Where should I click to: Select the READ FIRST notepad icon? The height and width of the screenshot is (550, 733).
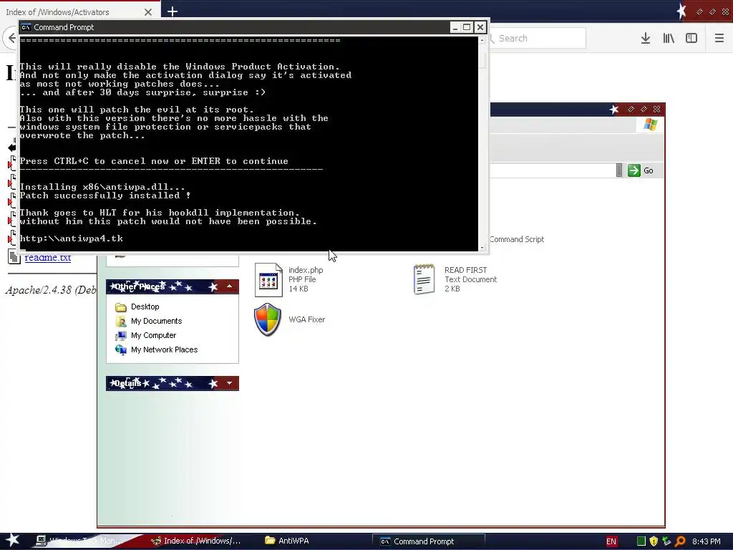click(x=424, y=280)
